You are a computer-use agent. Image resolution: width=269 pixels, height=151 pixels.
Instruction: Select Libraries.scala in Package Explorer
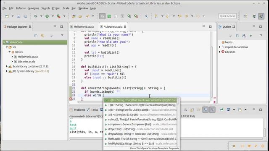tap(26, 62)
